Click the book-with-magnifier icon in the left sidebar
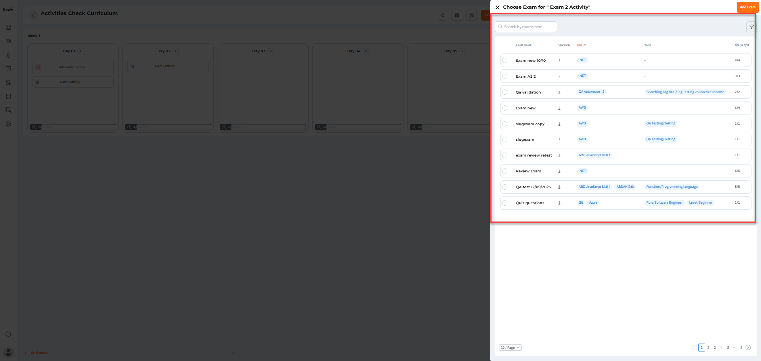The image size is (761, 361). (x=8, y=110)
